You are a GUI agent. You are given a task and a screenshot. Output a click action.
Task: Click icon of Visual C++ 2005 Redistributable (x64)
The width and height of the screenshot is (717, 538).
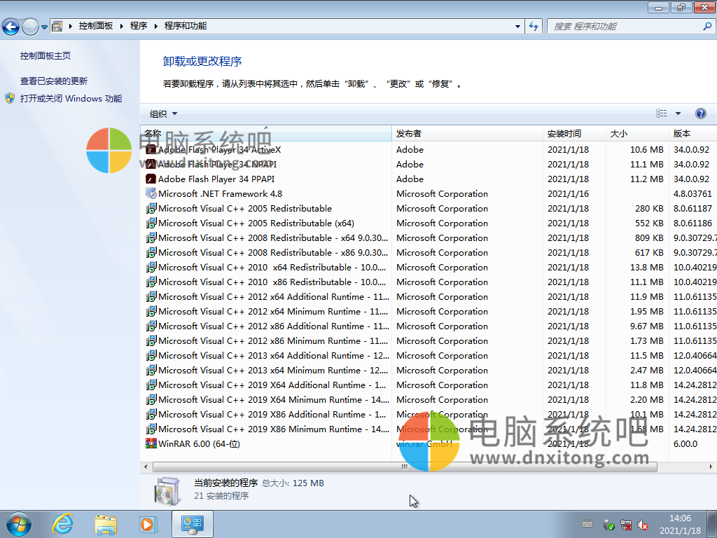tap(151, 223)
